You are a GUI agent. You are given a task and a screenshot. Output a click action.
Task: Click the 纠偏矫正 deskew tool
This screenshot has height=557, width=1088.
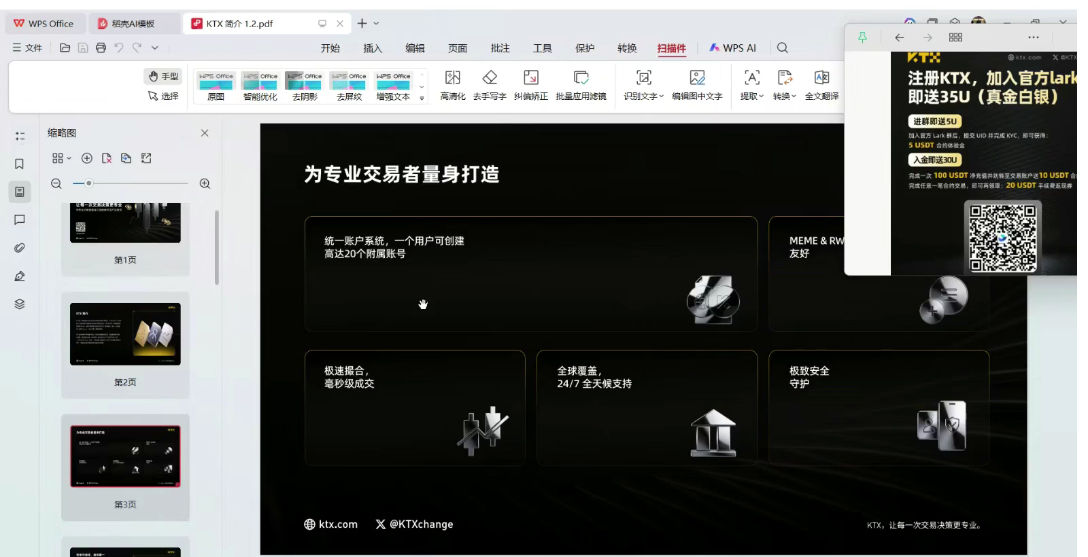coord(531,86)
